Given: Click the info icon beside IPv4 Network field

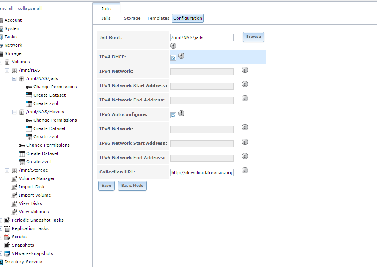Looking at the screenshot, I should coord(245,70).
